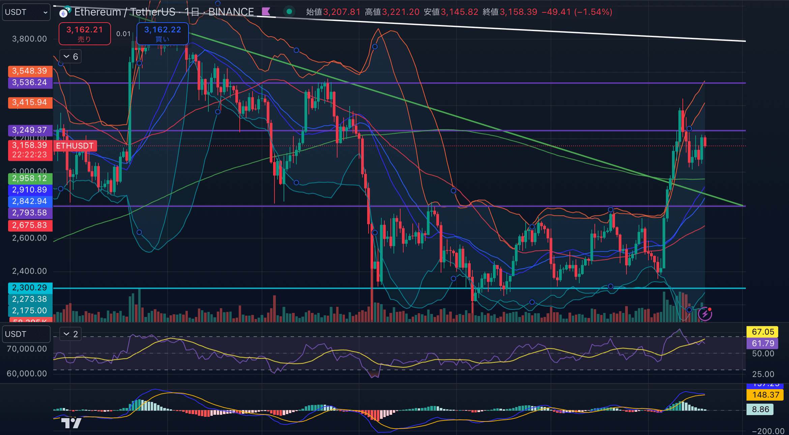Click the orange 3,415.94 price label

(30, 103)
